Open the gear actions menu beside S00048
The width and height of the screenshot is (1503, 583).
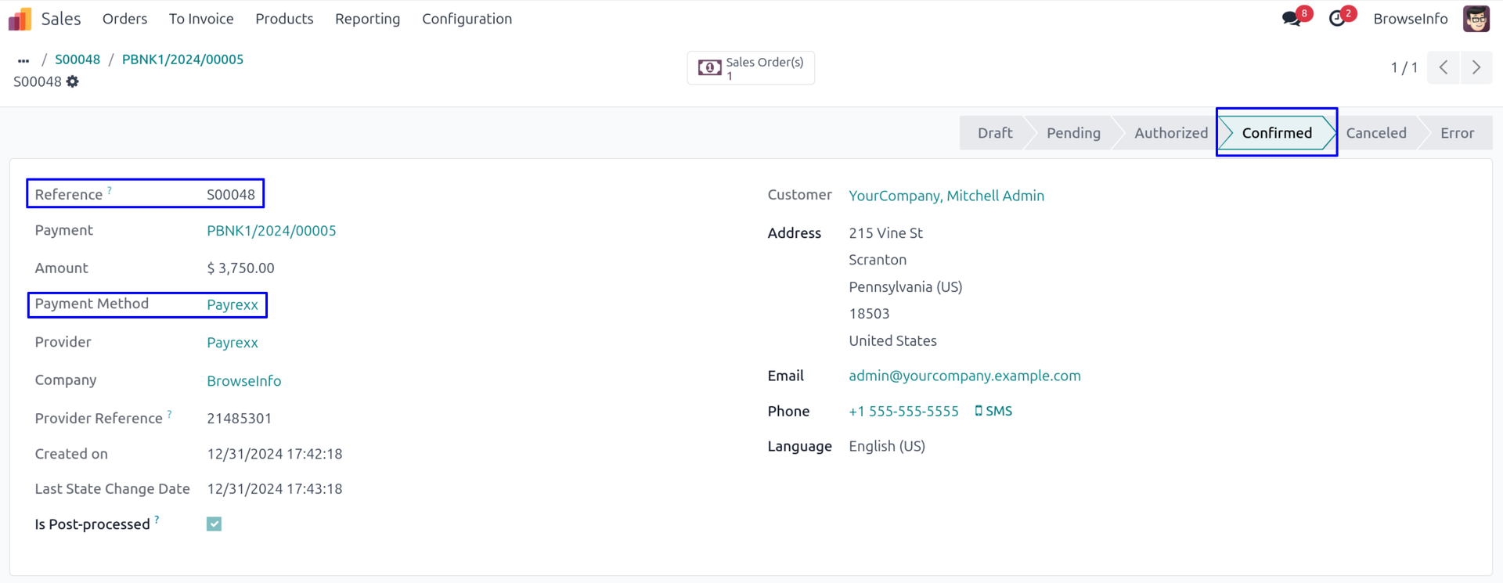[x=73, y=81]
